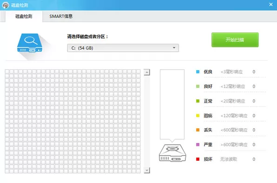Click the blue disk magnifier icon

coord(30,43)
